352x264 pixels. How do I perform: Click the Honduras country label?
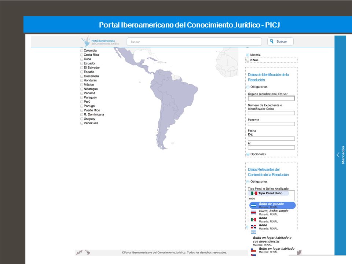pos(90,80)
